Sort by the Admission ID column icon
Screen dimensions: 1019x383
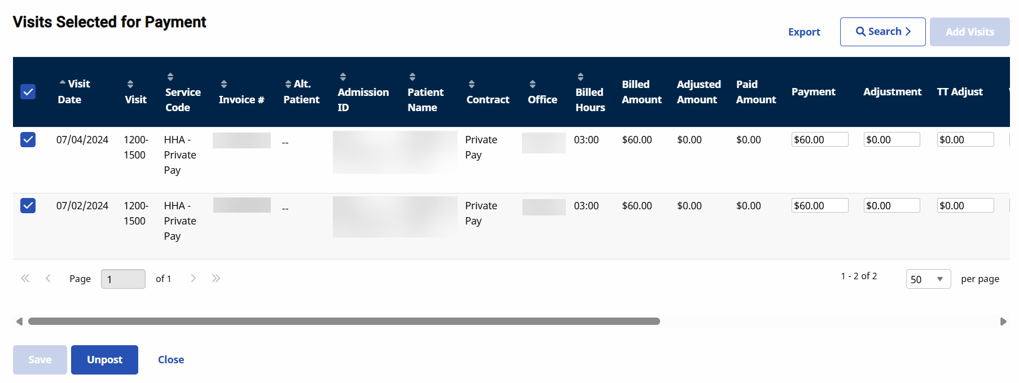pyautogui.click(x=342, y=77)
